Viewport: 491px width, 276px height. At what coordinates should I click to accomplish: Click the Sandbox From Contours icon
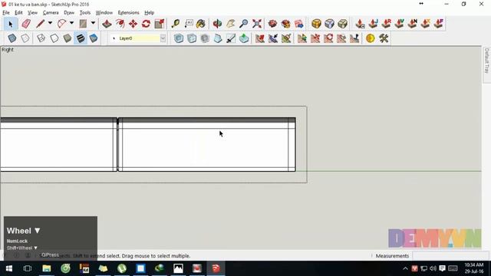click(259, 38)
